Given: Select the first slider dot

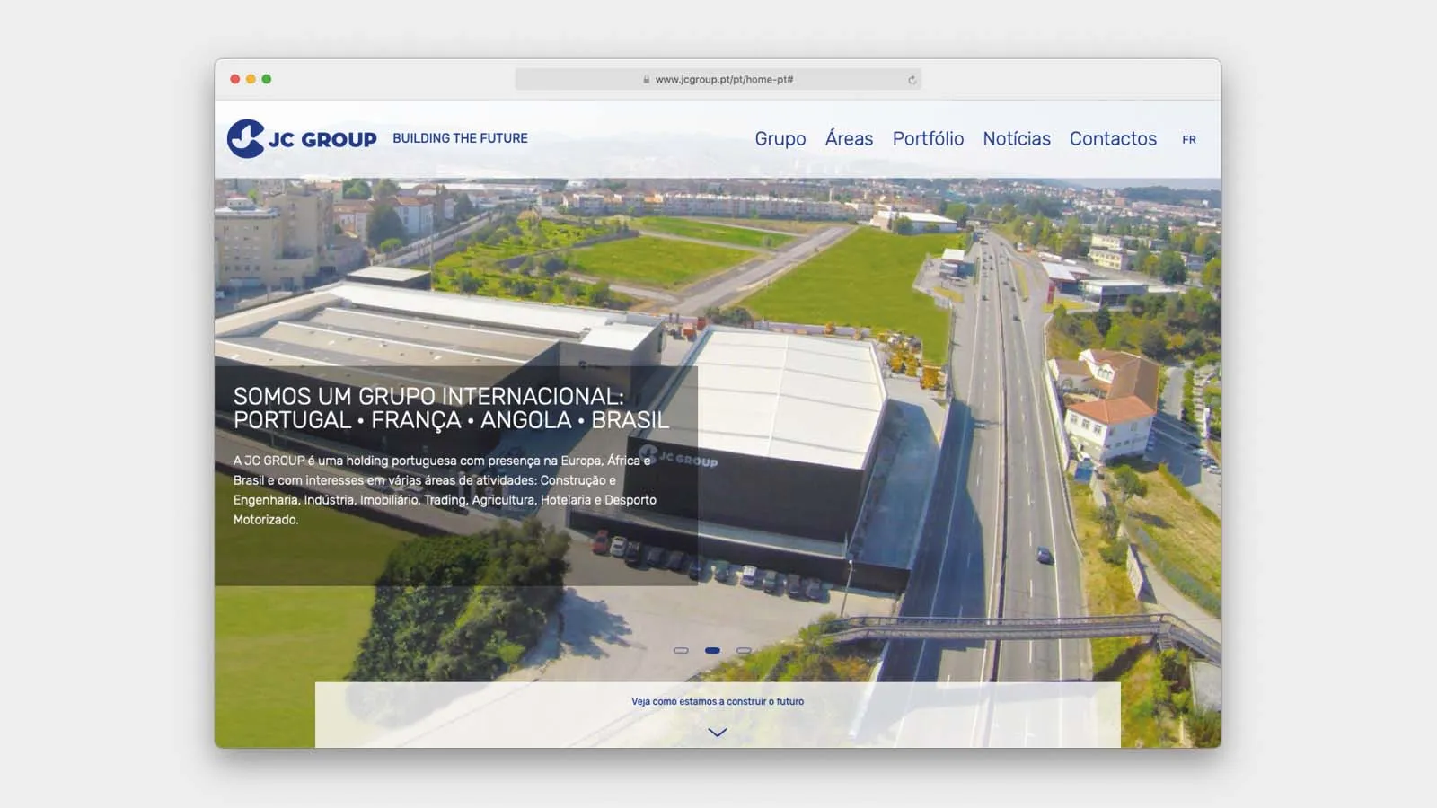Looking at the screenshot, I should tap(681, 650).
